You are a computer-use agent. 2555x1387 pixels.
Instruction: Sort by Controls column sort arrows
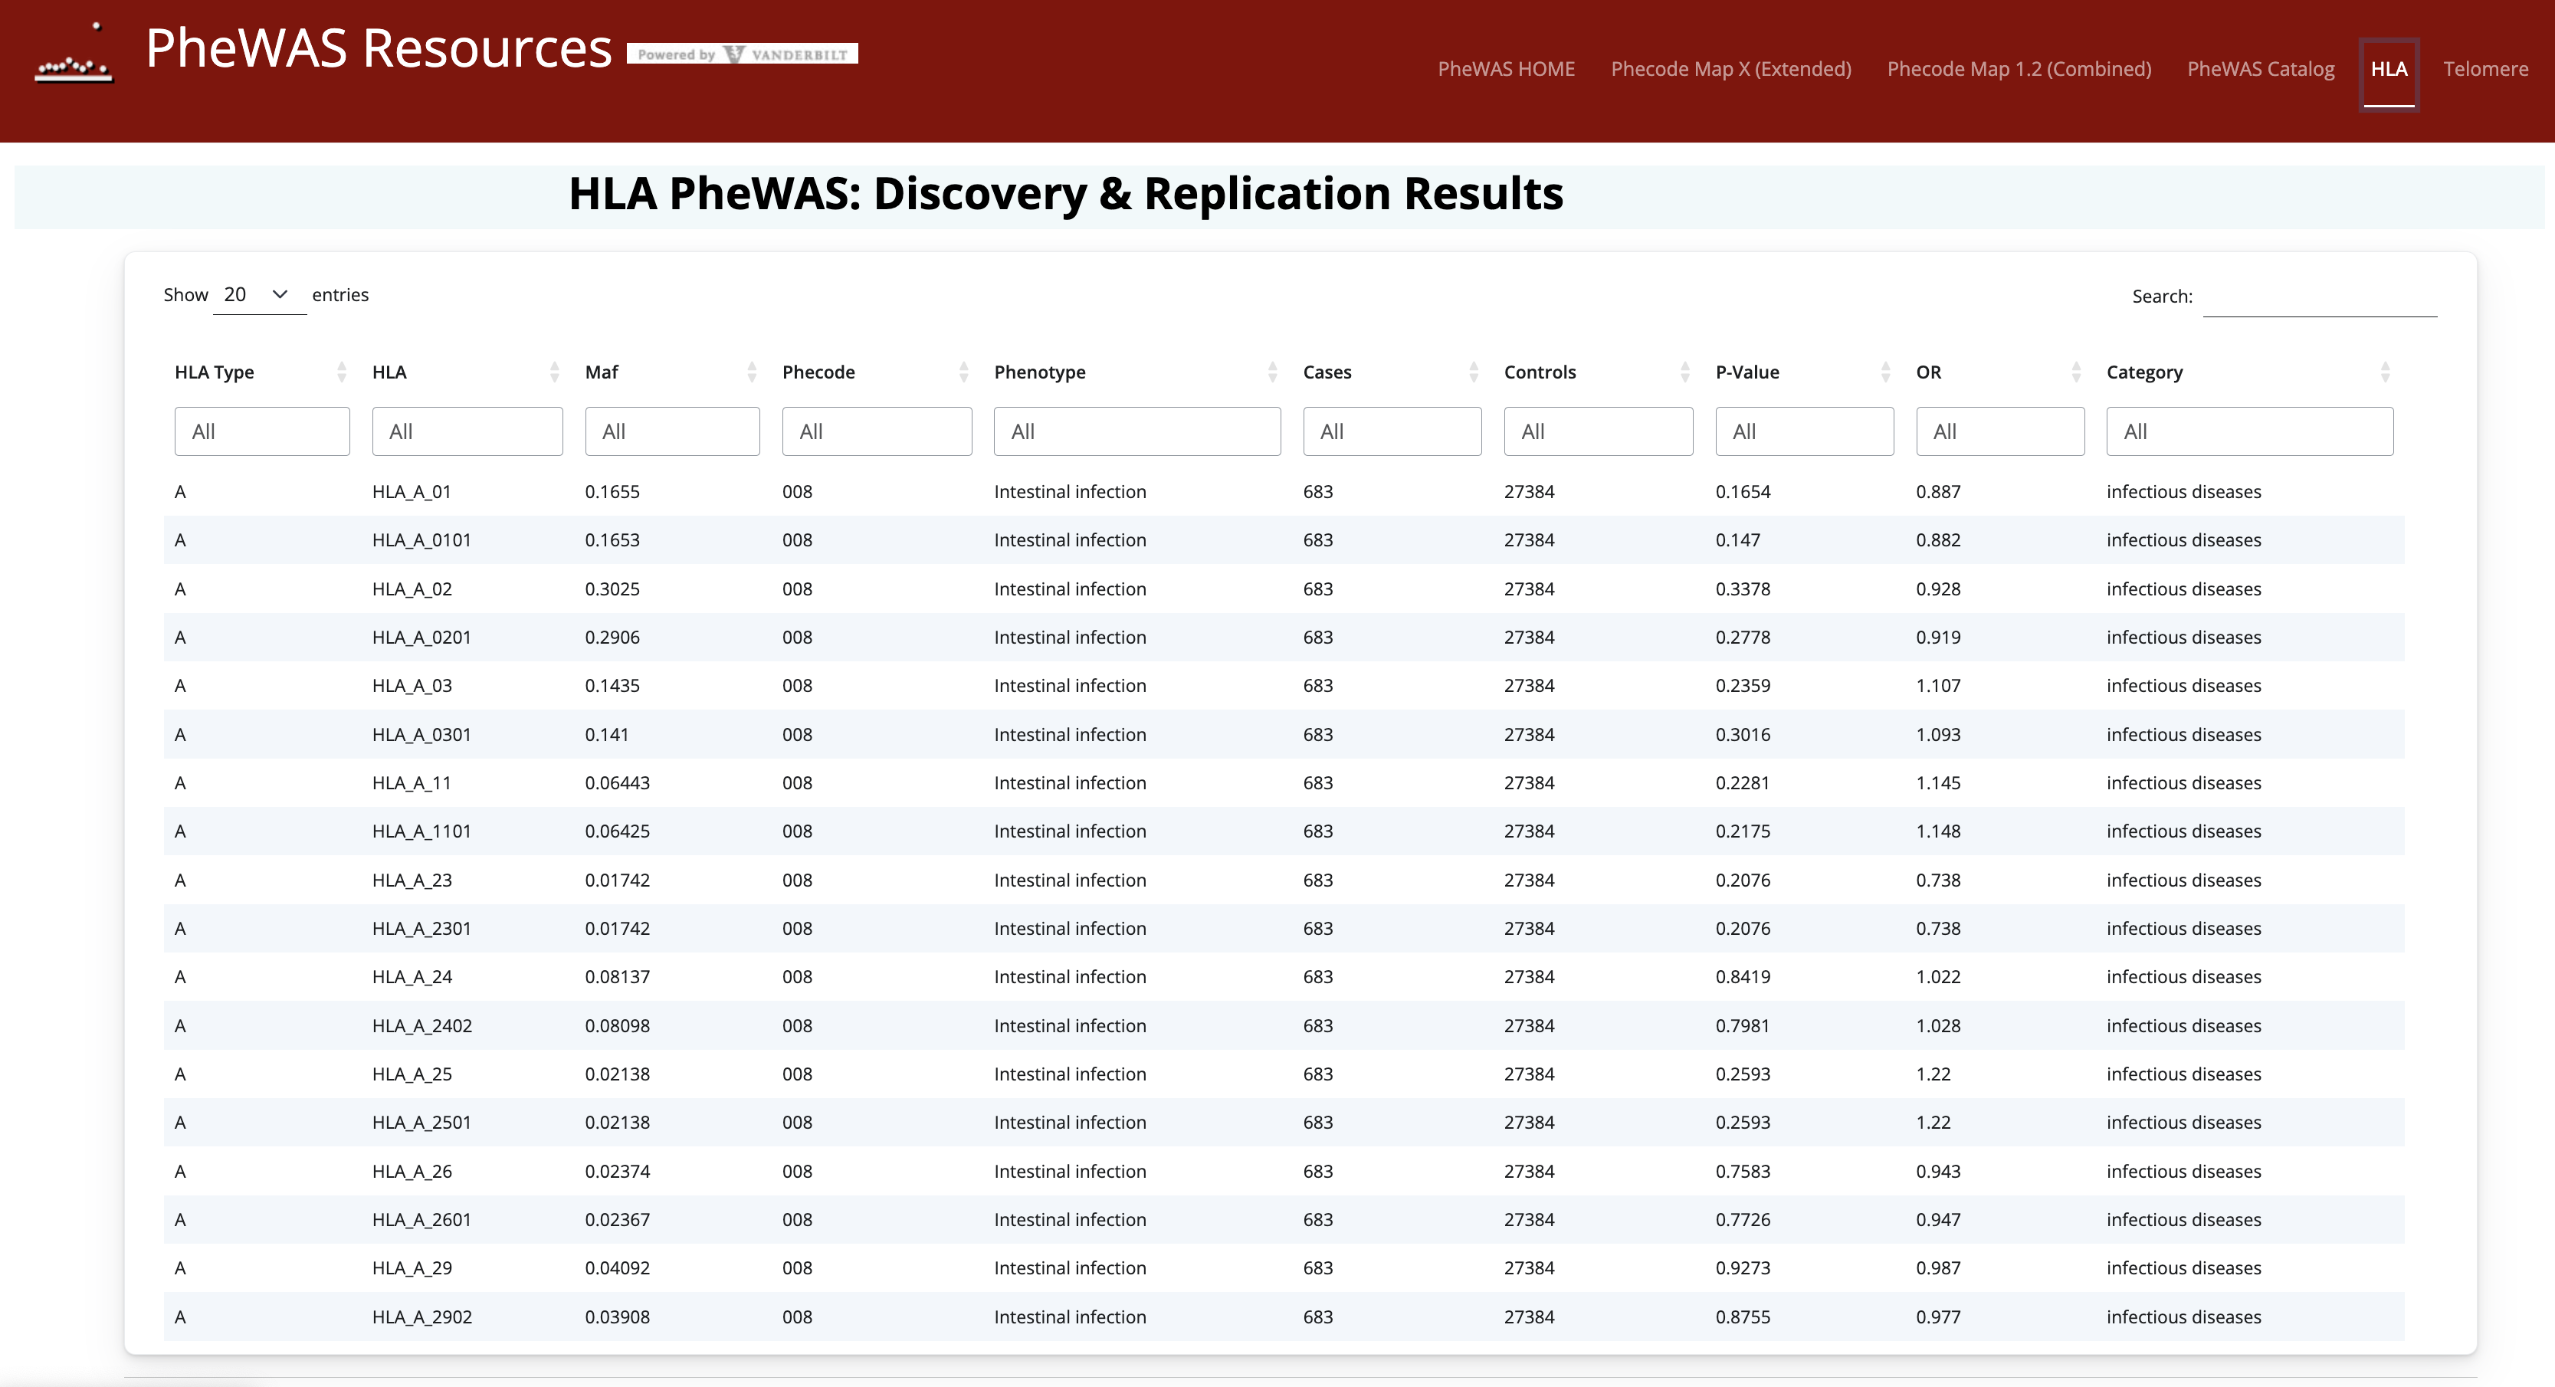1684,372
